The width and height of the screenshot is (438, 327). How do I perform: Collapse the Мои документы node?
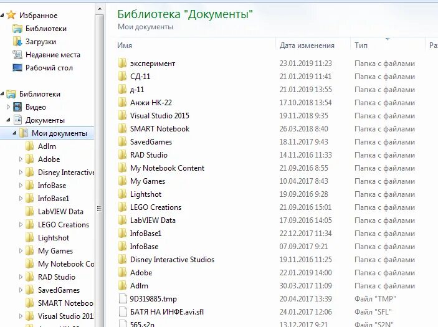(14, 133)
